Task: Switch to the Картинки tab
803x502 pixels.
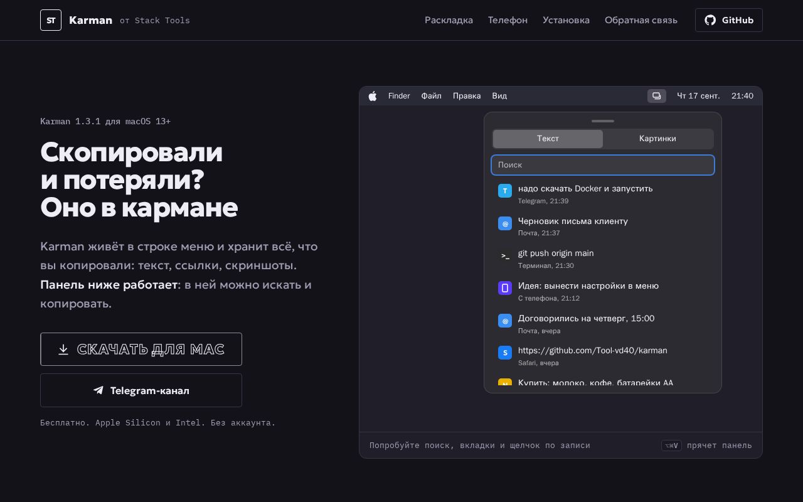Action: (657, 139)
